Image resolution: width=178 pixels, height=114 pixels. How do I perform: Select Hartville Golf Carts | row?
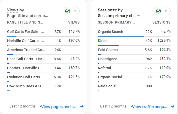(43, 41)
